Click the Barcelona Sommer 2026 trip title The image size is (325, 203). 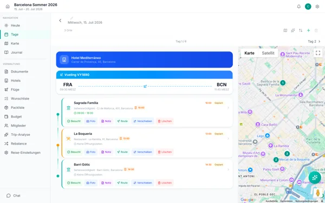[x=36, y=4]
